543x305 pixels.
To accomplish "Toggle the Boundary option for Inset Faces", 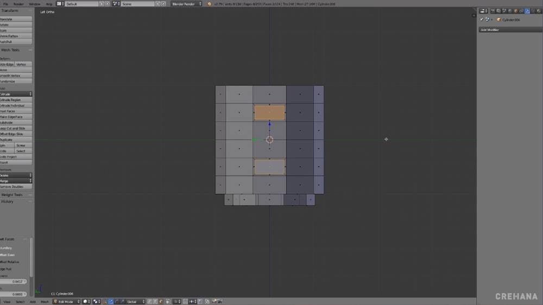I will tap(6, 248).
